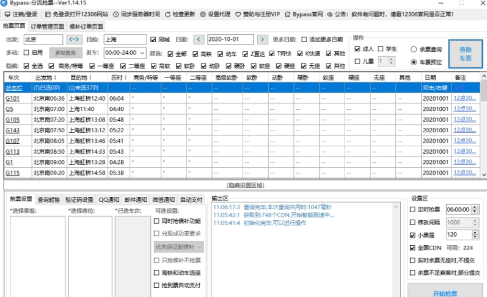487x297 pixels.
Task: Open the 微信通知 tab
Action: [x=164, y=200]
